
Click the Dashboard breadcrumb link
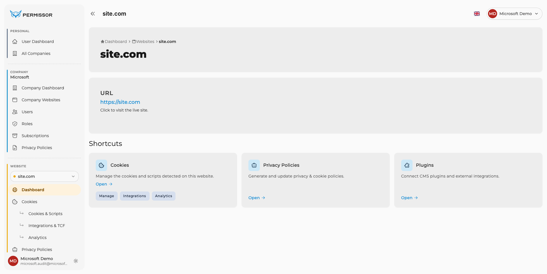coord(116,42)
